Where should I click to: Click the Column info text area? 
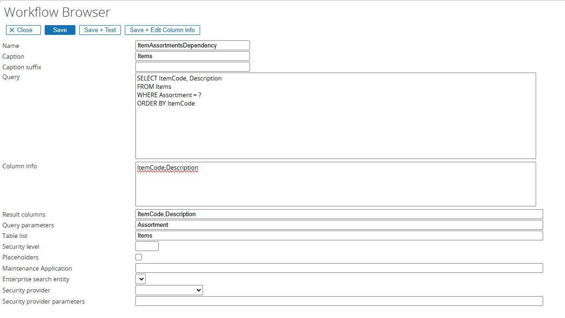336,184
